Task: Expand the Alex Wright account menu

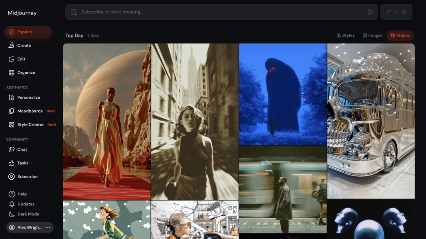Action: 48,227
